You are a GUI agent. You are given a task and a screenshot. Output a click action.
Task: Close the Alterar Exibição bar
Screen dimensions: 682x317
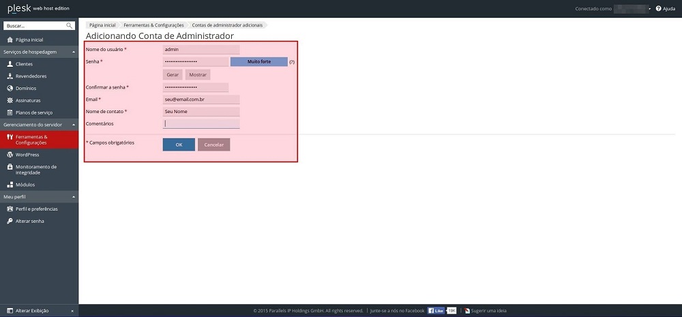[x=72, y=311]
